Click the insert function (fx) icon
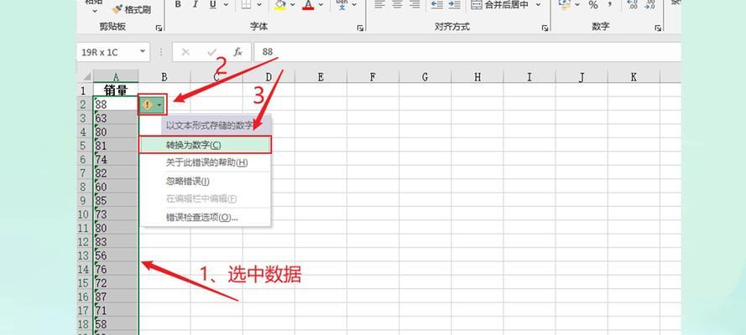 pyautogui.click(x=237, y=52)
